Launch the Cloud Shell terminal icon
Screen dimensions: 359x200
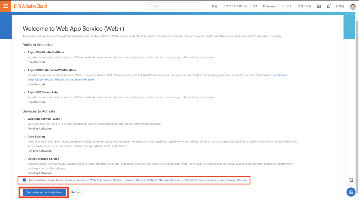(x=319, y=6)
